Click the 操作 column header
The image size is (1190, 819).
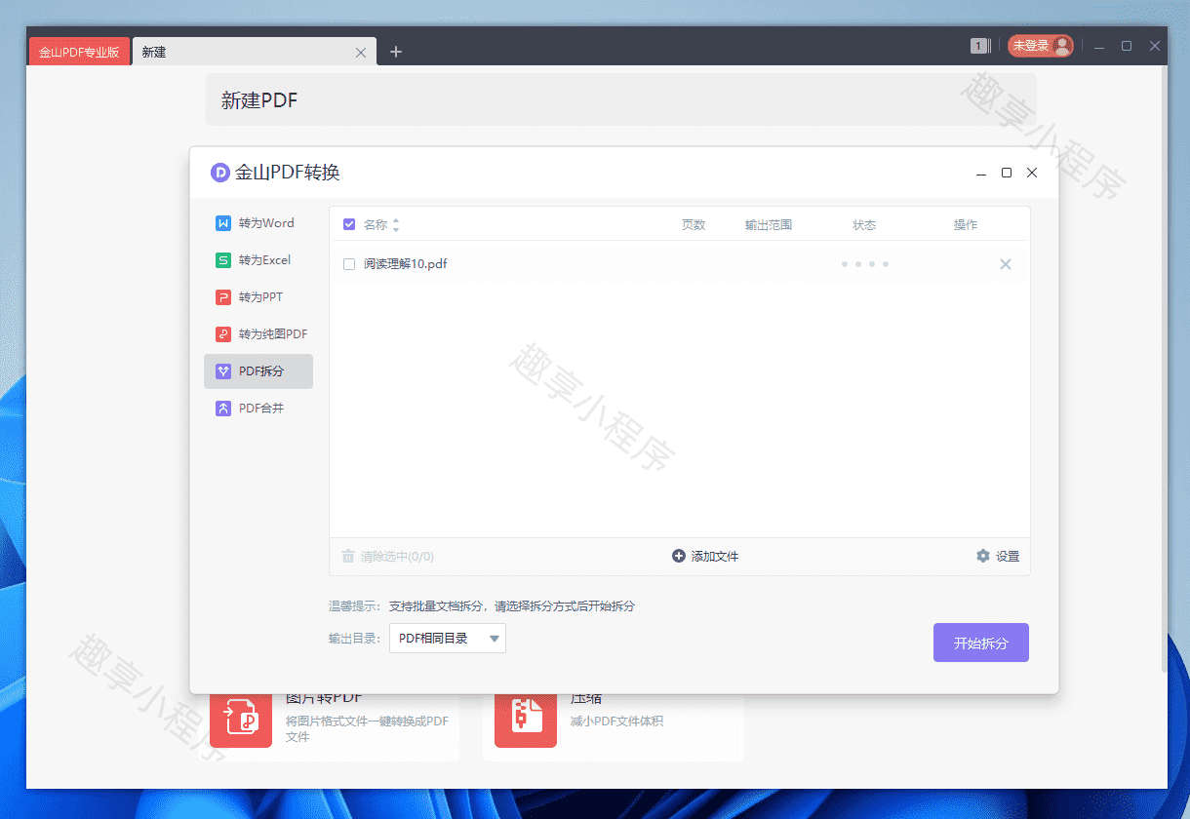(966, 225)
